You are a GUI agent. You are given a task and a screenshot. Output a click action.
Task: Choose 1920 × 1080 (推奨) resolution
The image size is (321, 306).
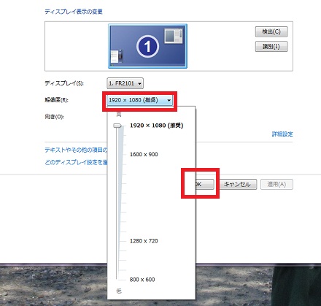[157, 126]
